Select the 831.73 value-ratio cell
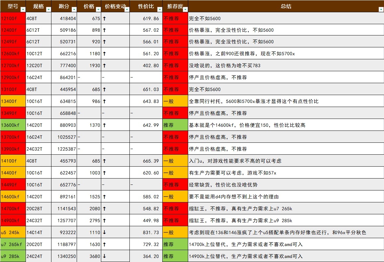Image resolution: width=384 pixels, height=262 pixels. coord(145,233)
